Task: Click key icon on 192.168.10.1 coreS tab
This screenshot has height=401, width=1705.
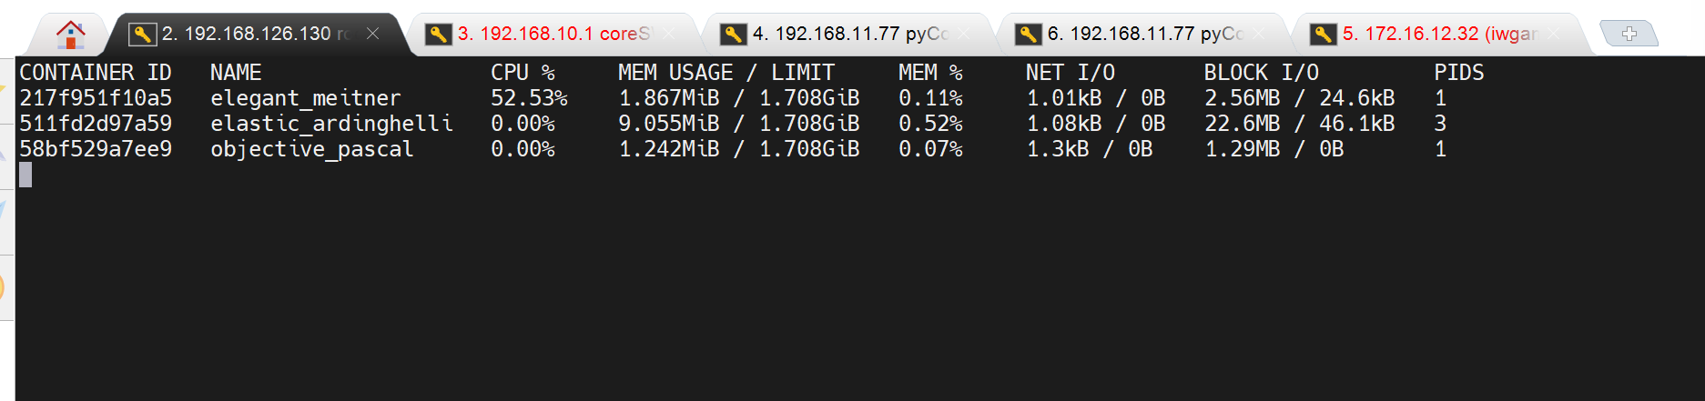Action: (x=438, y=35)
